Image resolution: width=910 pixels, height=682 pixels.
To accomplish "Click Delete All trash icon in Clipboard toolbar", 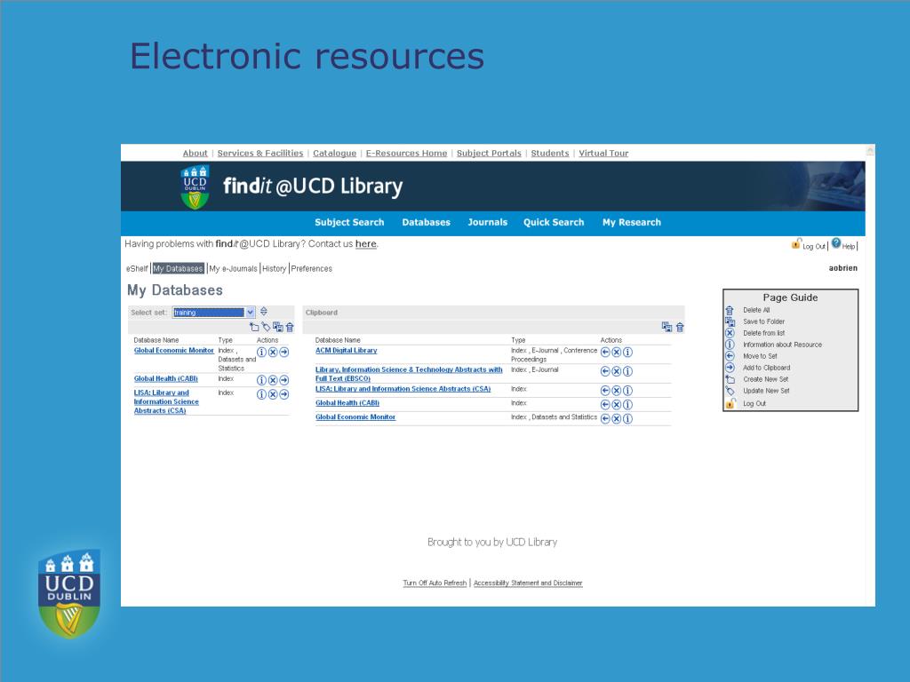I will click(680, 327).
